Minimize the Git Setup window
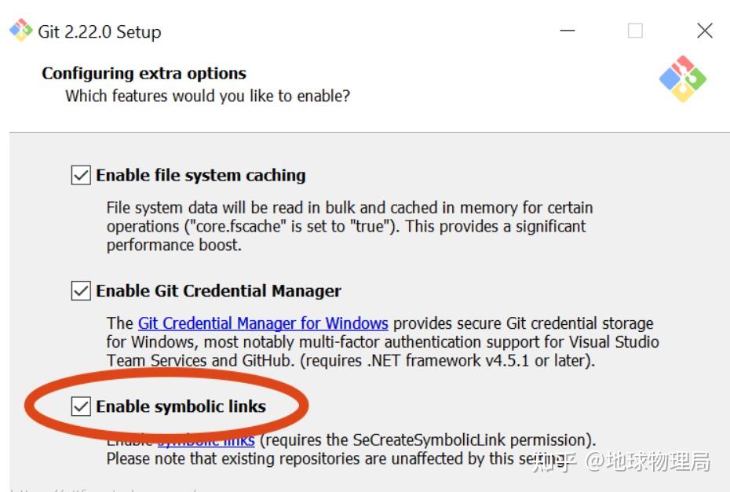The width and height of the screenshot is (730, 492). tap(568, 31)
